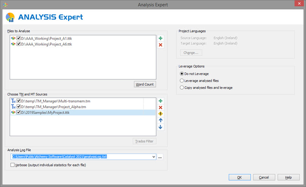Delete selected TM source with the red X
The width and height of the screenshot is (306, 187).
tap(160, 107)
